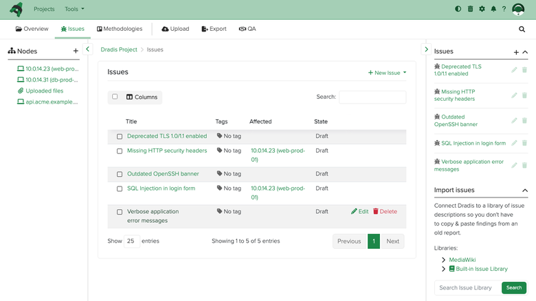
Task: Delete Deprecated TLS issue in sidebar
Action: pos(524,70)
